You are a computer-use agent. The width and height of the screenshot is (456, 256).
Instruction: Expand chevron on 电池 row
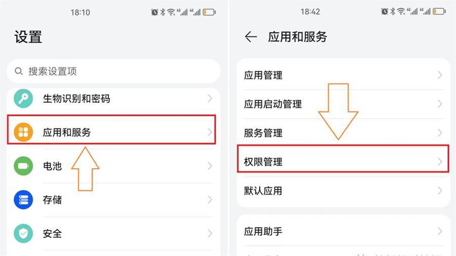(x=210, y=166)
